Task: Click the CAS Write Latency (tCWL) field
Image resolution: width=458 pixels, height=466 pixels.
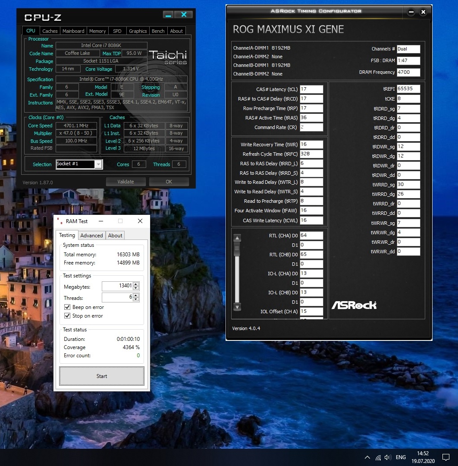Action: 311,220
